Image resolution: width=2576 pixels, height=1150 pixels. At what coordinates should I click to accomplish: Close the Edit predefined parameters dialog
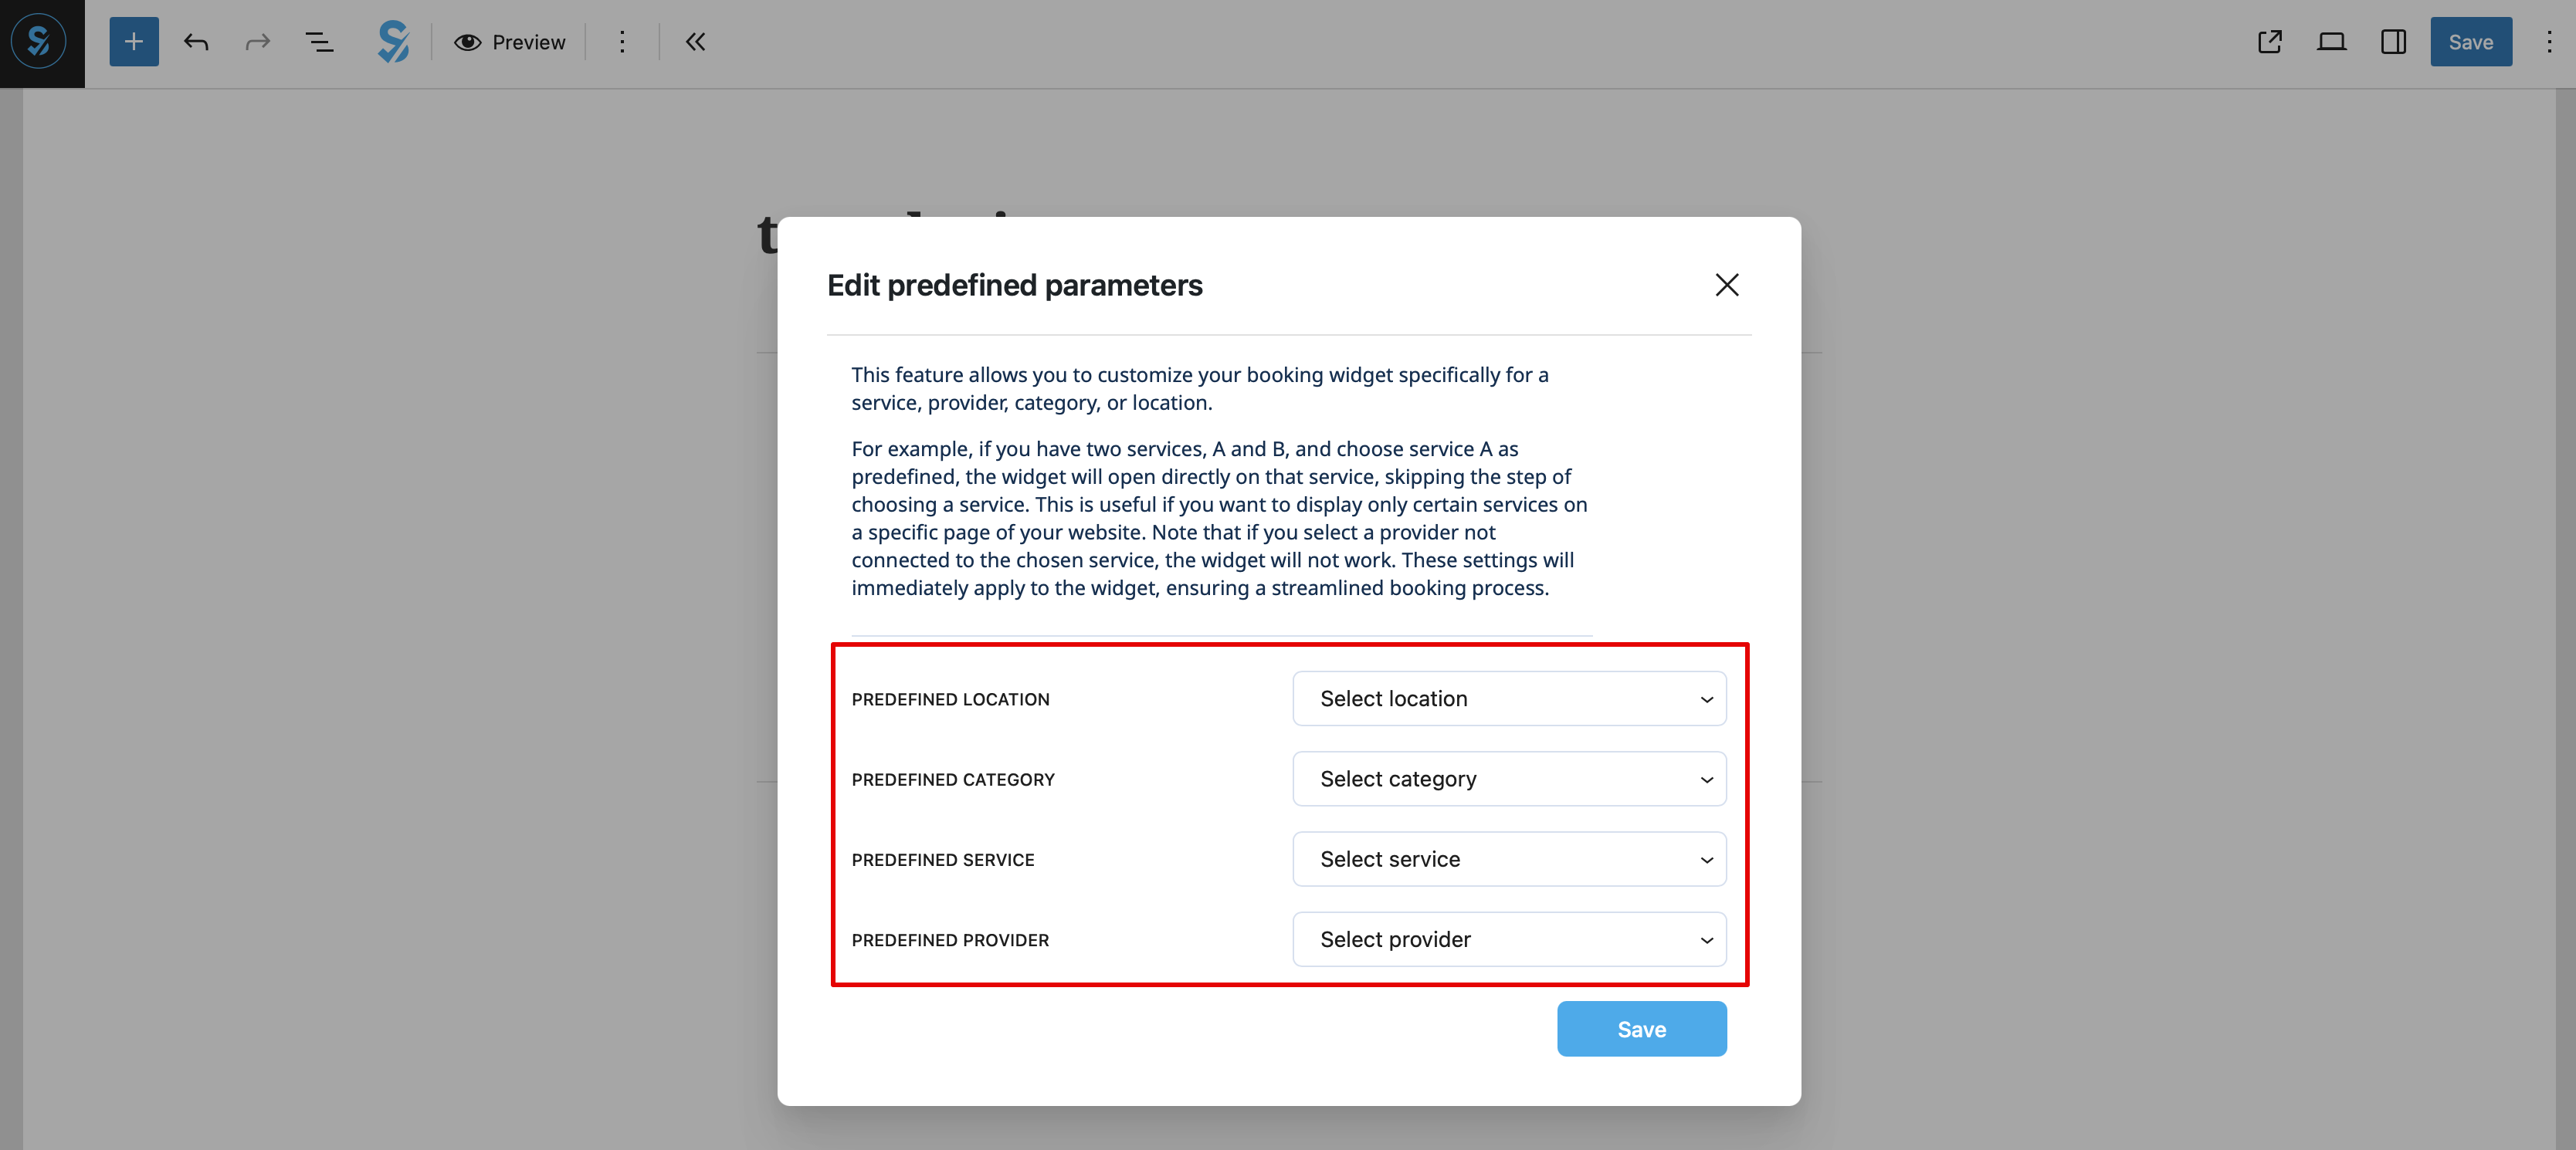(1726, 285)
